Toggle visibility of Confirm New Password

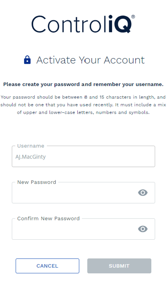pos(143,229)
